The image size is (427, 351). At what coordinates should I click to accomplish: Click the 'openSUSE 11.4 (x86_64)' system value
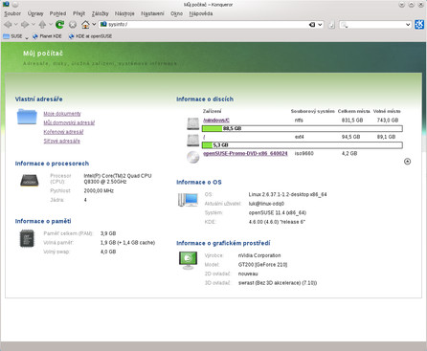[278, 212]
